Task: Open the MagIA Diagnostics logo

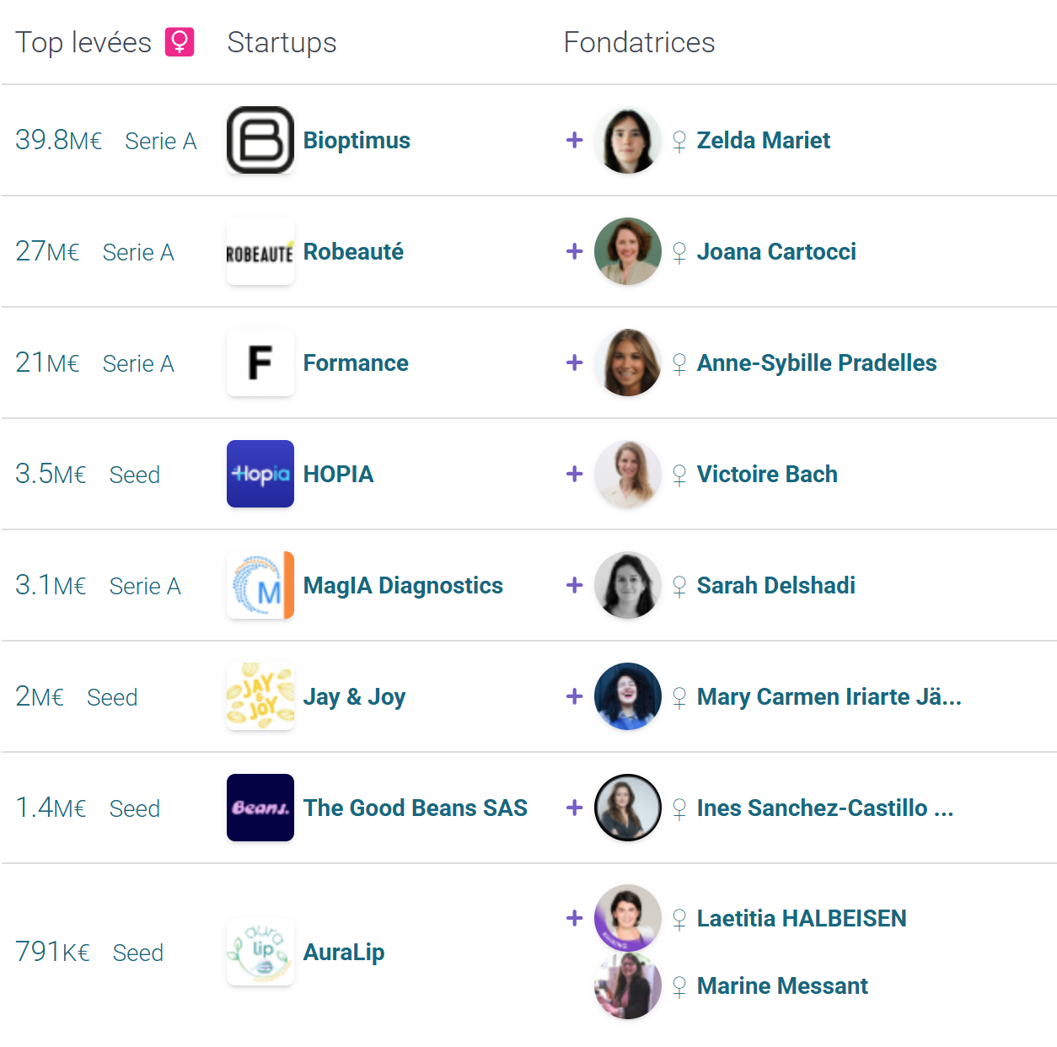Action: point(260,585)
